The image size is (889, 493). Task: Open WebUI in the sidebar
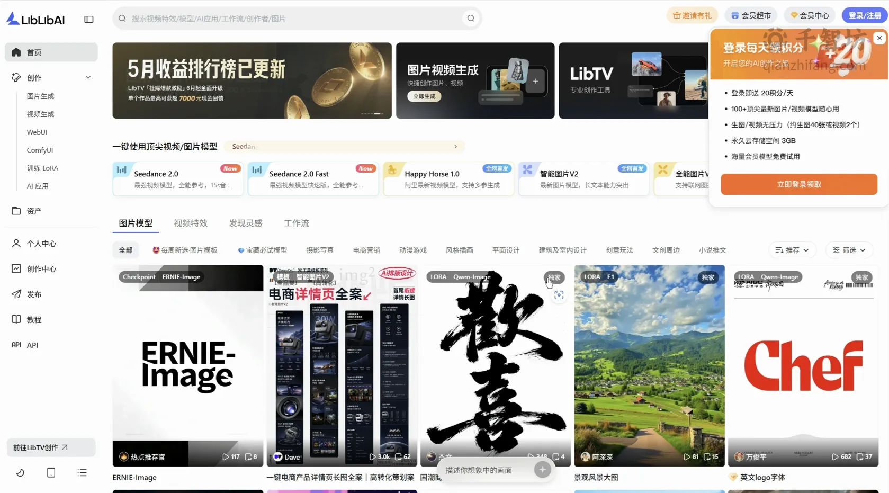click(37, 132)
